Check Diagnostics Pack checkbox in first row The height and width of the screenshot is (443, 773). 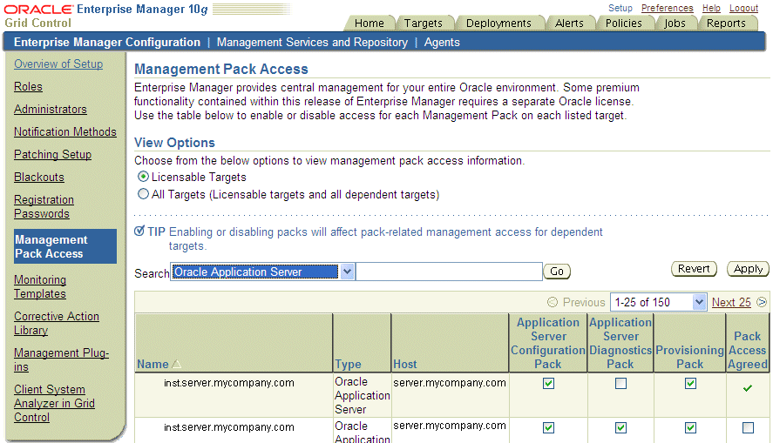(620, 384)
